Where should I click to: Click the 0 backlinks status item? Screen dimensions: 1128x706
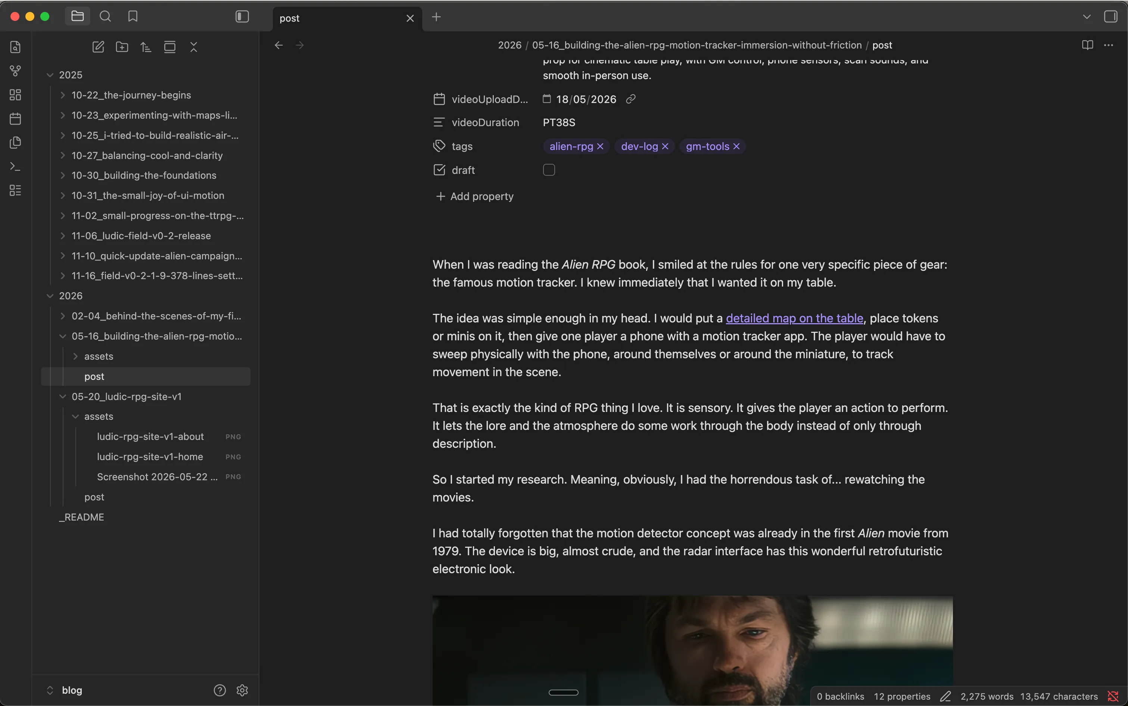tap(840, 696)
